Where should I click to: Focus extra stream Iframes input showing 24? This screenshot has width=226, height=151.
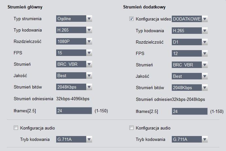click(x=189, y=111)
